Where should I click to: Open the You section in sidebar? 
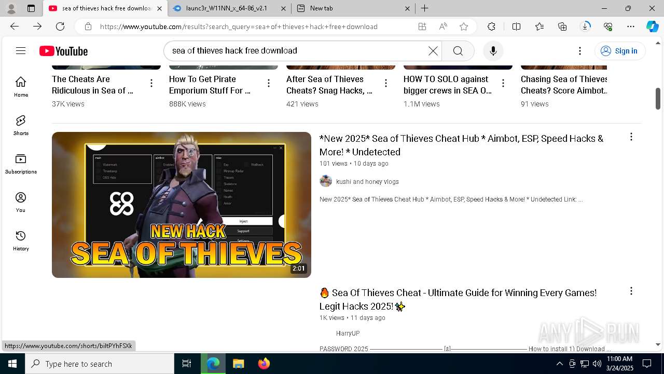[x=21, y=202]
